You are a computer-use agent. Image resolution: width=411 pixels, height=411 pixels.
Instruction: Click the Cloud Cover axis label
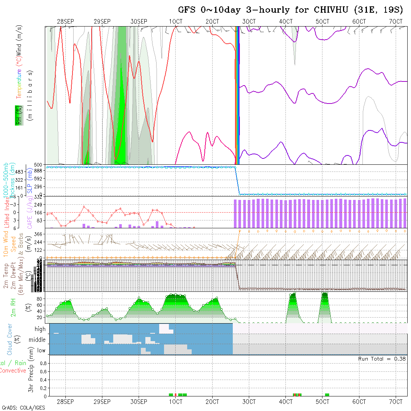pyautogui.click(x=9, y=339)
